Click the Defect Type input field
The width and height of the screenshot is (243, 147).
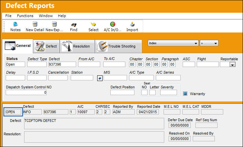[37, 64]
